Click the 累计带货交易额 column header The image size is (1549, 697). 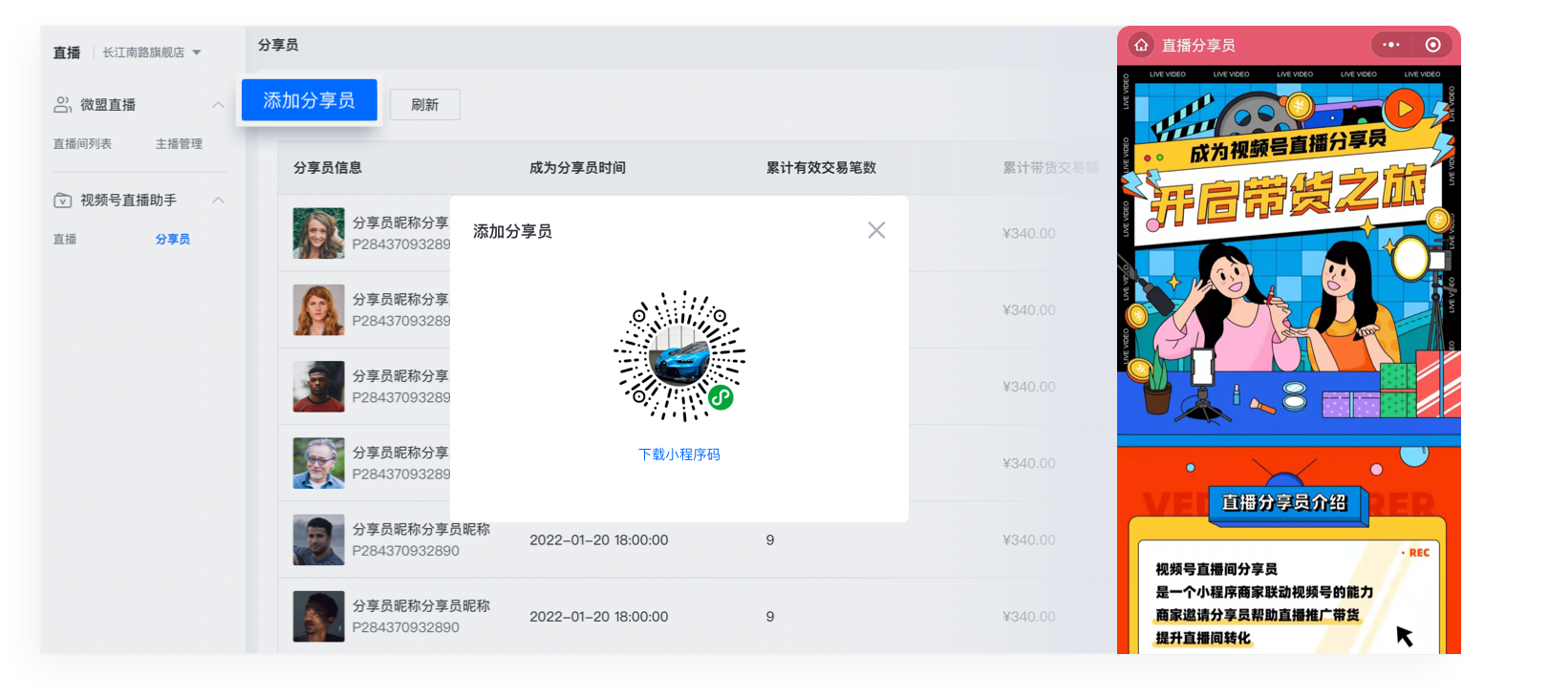(1050, 168)
